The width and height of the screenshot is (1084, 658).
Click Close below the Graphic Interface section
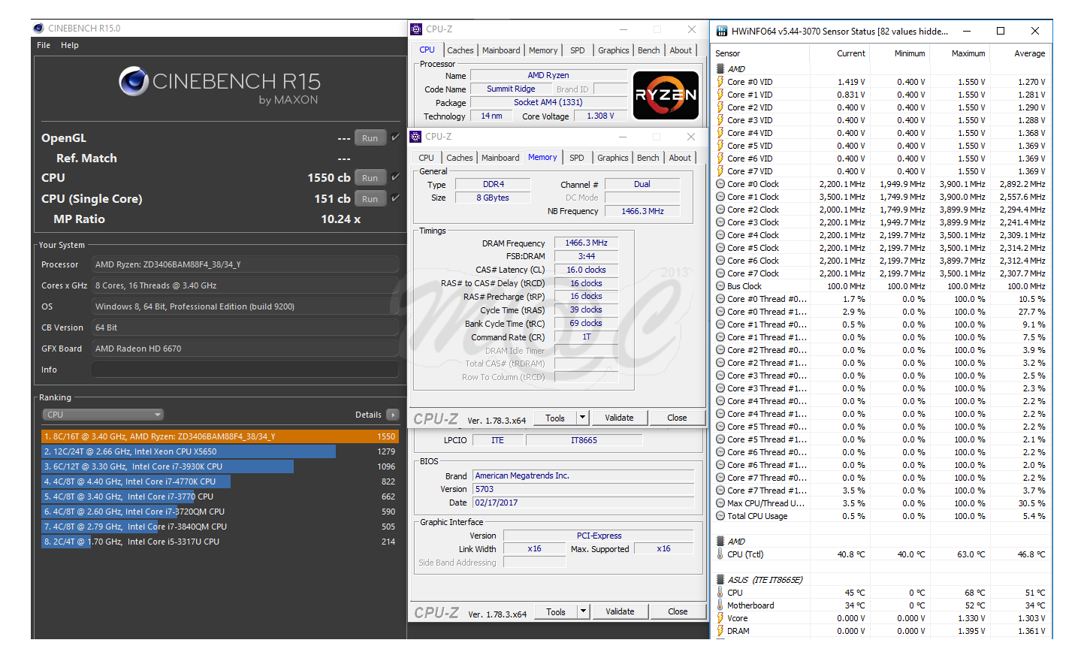pos(678,611)
